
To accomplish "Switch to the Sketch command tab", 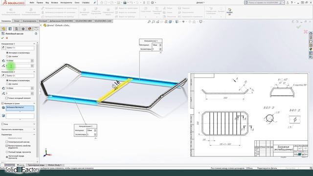I will (17, 21).
